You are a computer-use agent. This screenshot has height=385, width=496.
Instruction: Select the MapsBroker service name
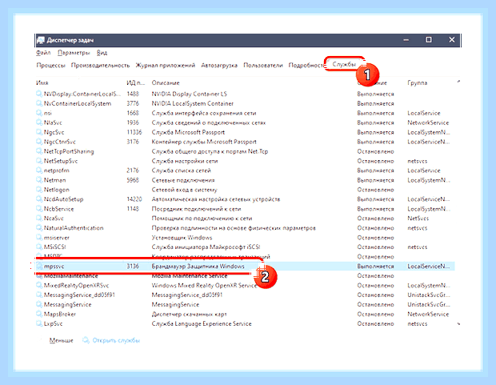tap(60, 314)
